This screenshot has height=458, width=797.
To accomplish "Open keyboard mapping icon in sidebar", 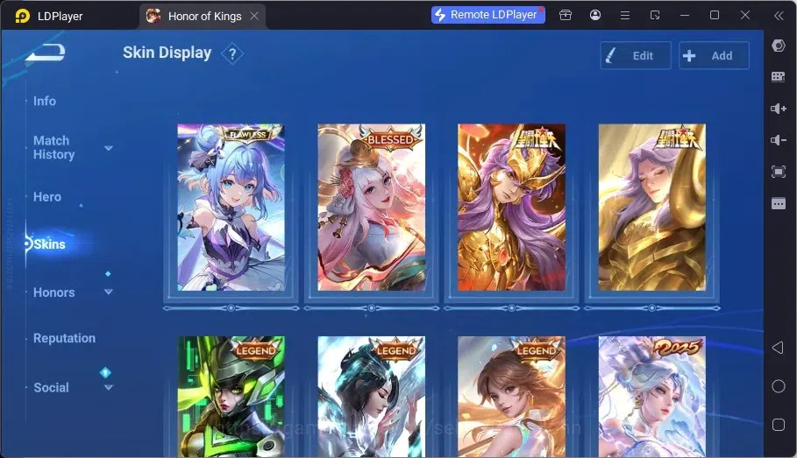I will point(779,77).
